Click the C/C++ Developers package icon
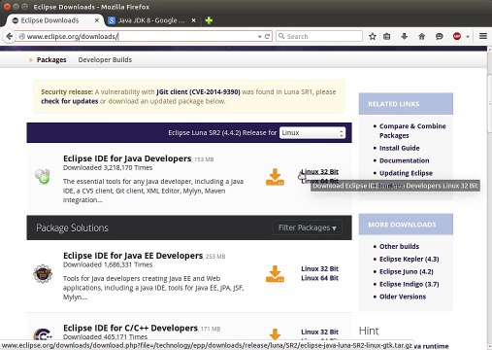Viewport: 492px width, 350px height. point(43,334)
